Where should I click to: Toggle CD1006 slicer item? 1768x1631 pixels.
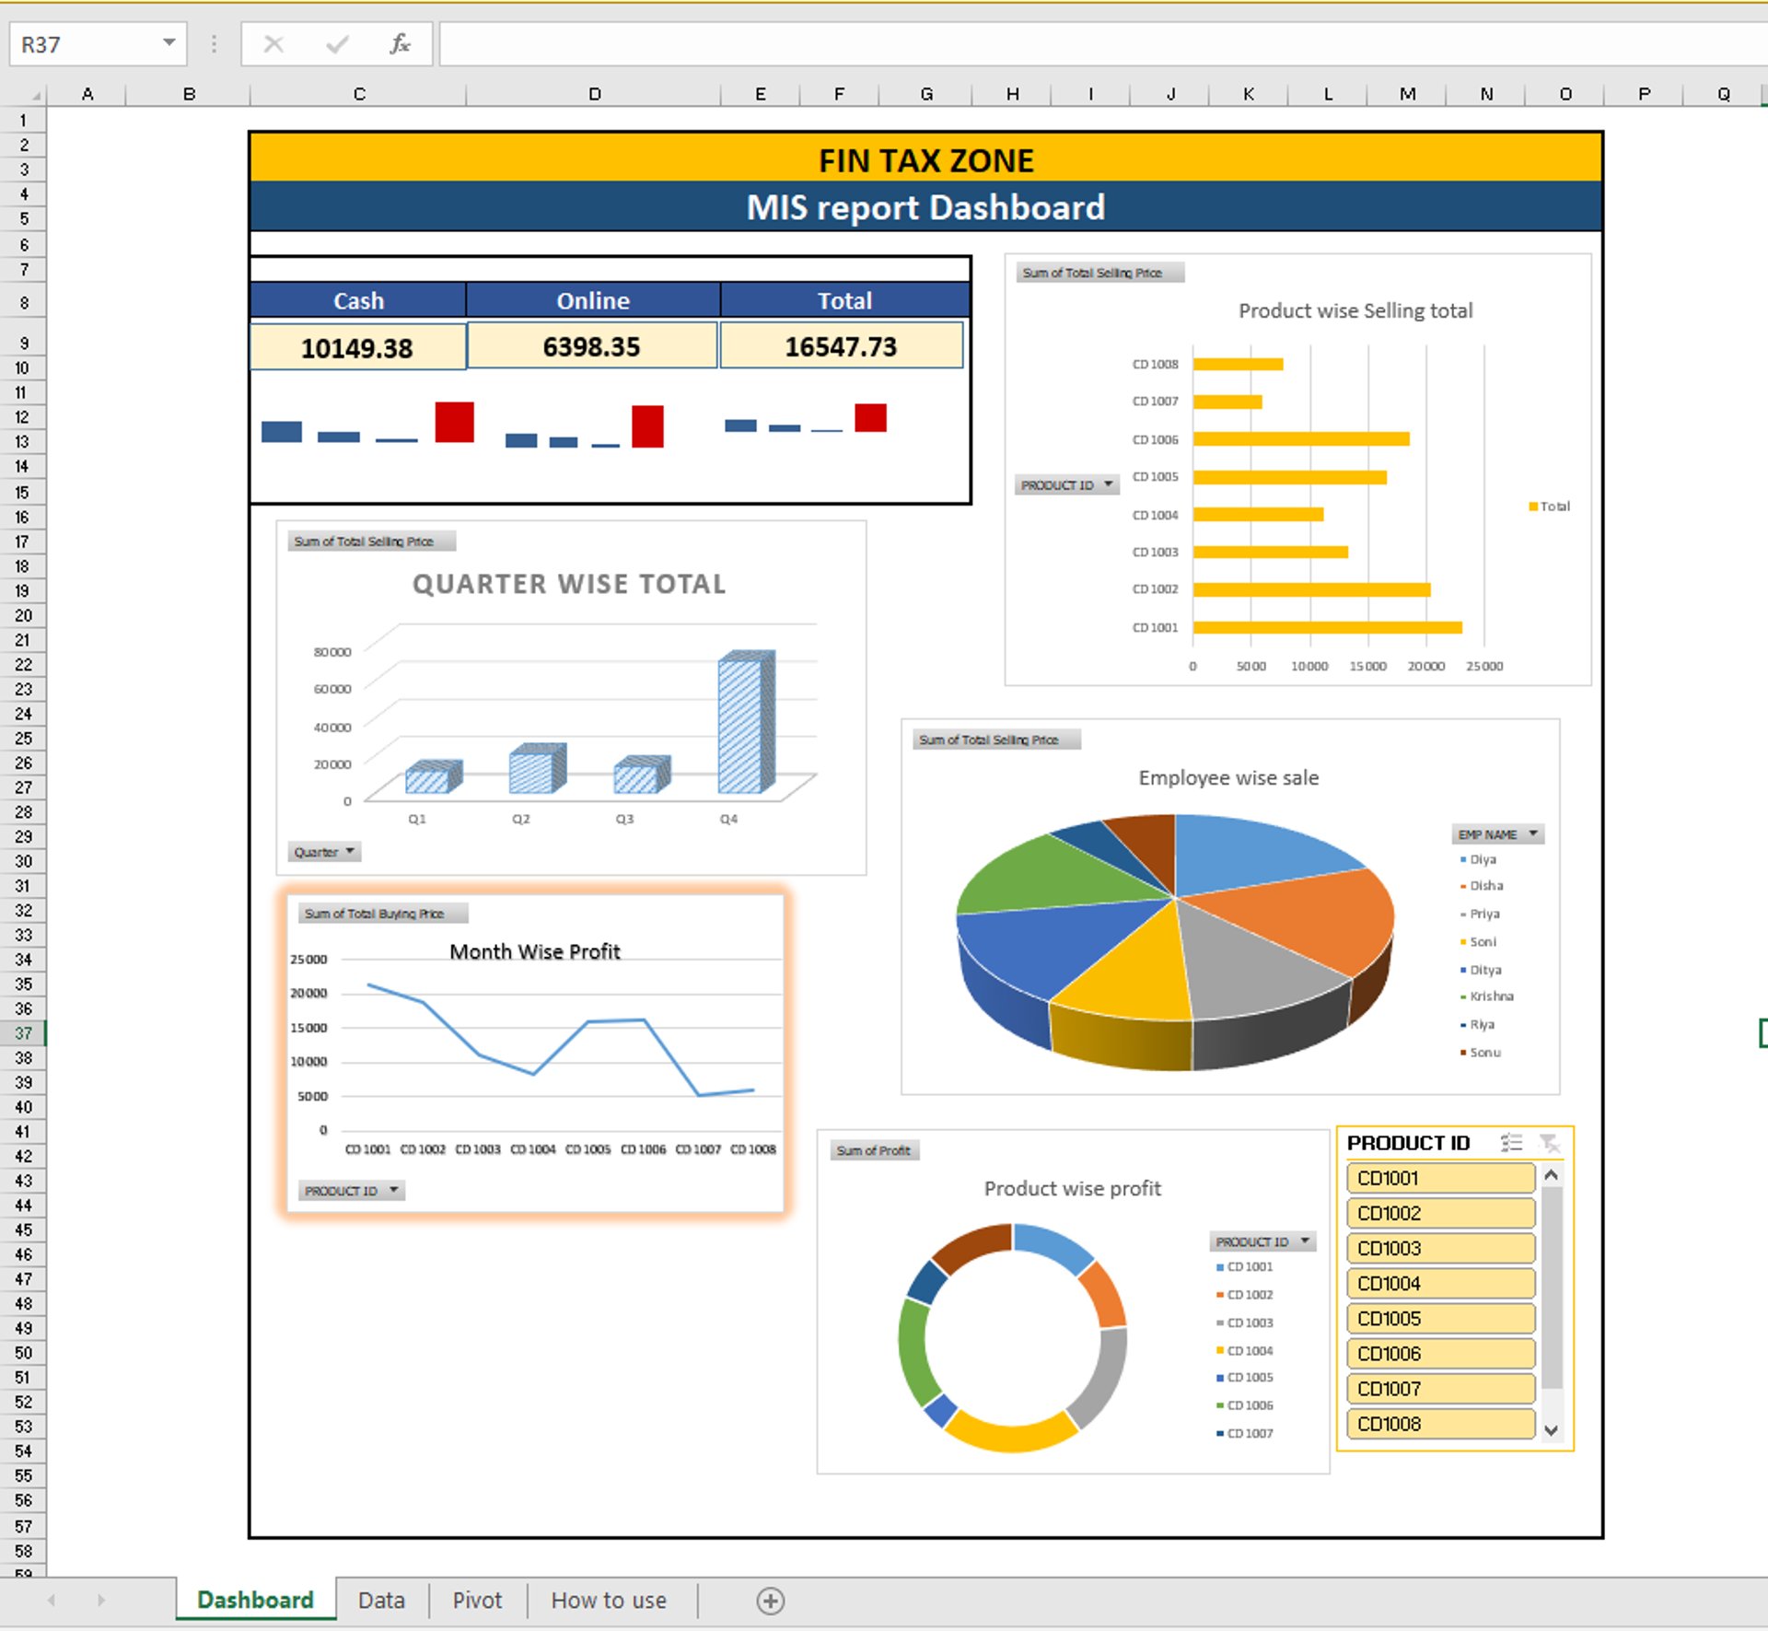click(1439, 1354)
